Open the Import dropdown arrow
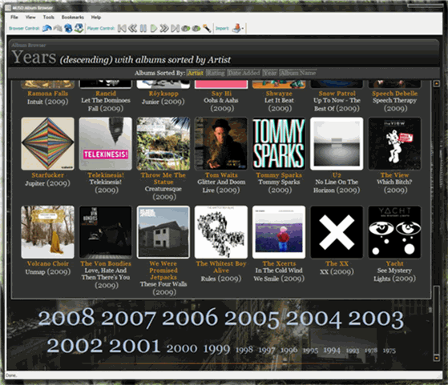Viewport: 448px width, 385px height. [243, 29]
